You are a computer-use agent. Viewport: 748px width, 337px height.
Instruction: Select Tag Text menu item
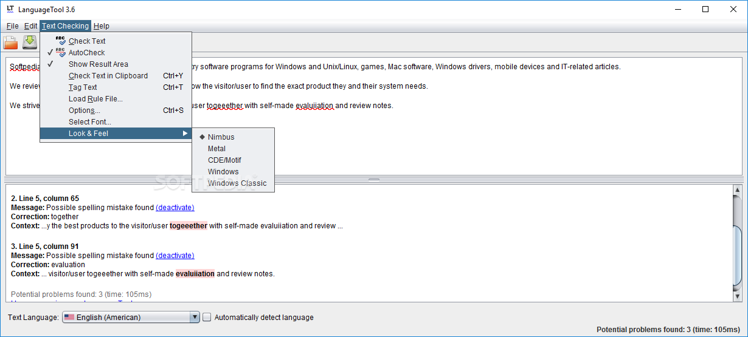coord(116,87)
